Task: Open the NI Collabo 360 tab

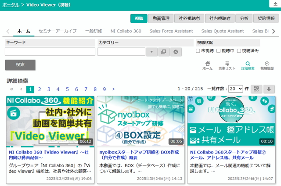Action: 126,31
